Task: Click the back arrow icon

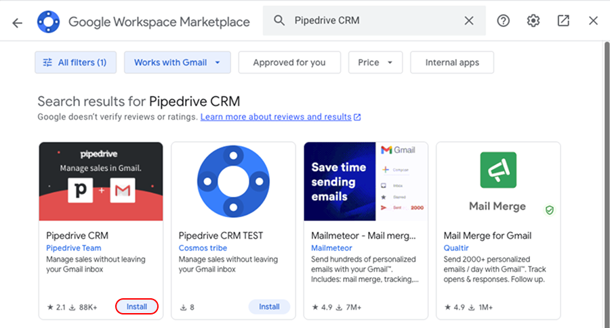Action: (18, 22)
